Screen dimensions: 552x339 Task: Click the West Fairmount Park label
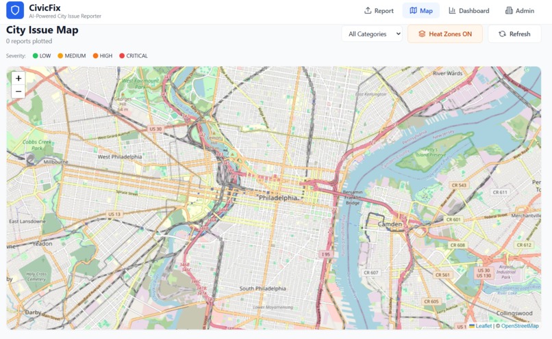coord(140,83)
